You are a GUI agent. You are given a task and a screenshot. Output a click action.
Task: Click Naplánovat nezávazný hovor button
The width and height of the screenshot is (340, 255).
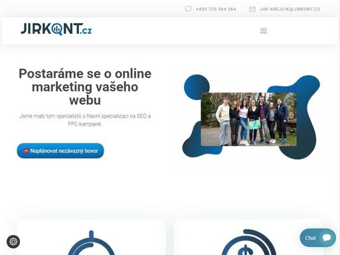coord(60,151)
